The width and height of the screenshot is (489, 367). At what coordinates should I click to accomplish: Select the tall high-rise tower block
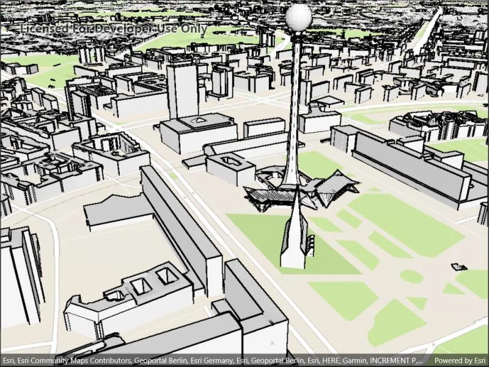click(183, 91)
